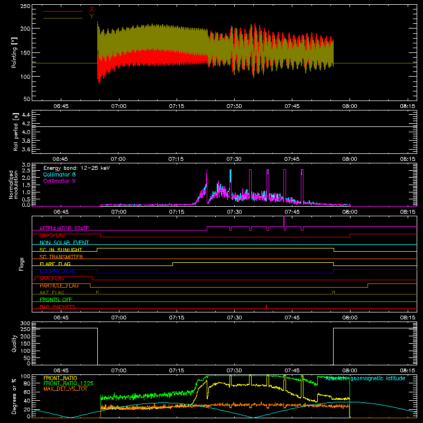The height and width of the screenshot is (423, 423).
Task: Click the FLARE_FLAG rising step near 07:14
Action: pos(173,264)
